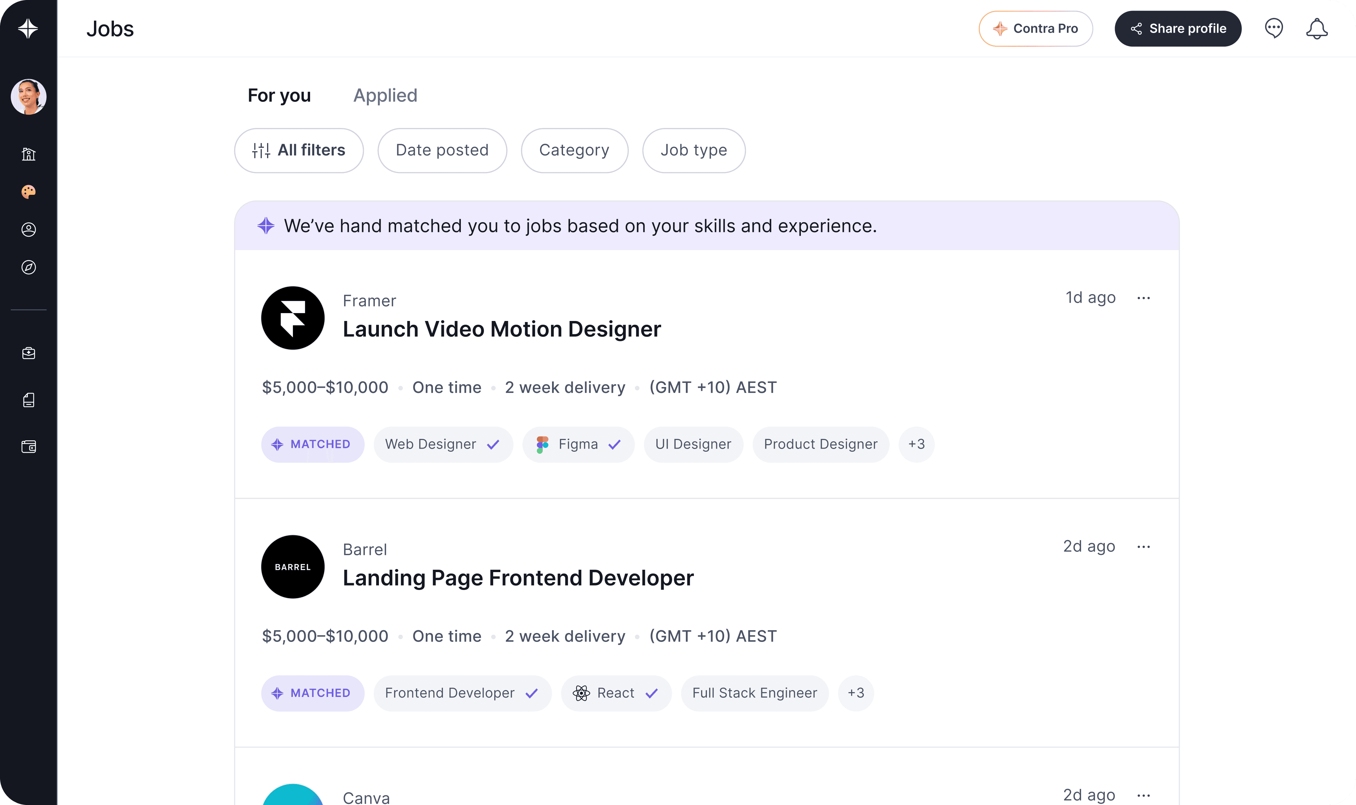1356x805 pixels.
Task: Click the Product Designer skill tag
Action: pyautogui.click(x=820, y=444)
